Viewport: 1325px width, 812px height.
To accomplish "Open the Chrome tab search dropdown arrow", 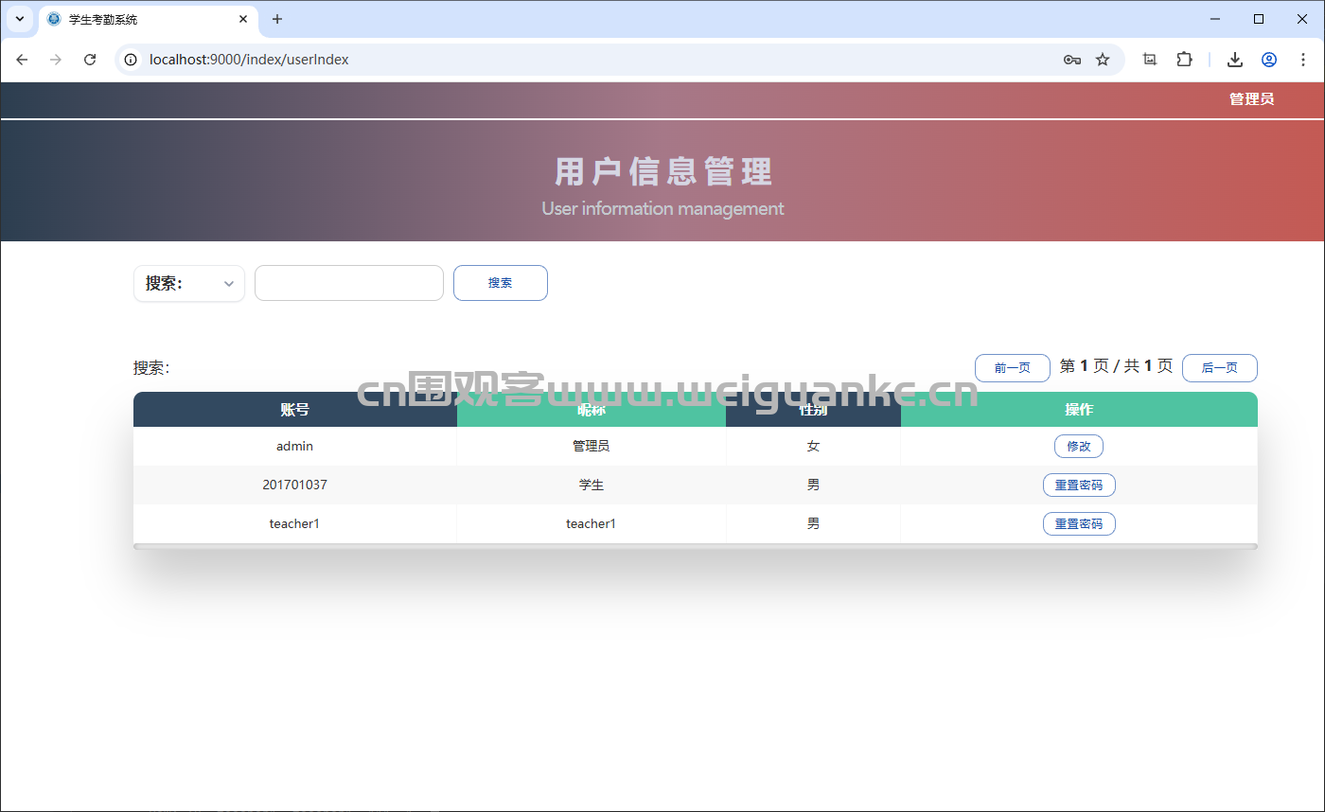I will [x=19, y=19].
